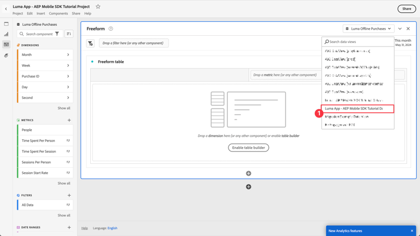Select Sessions Per Person metric

pos(45,162)
